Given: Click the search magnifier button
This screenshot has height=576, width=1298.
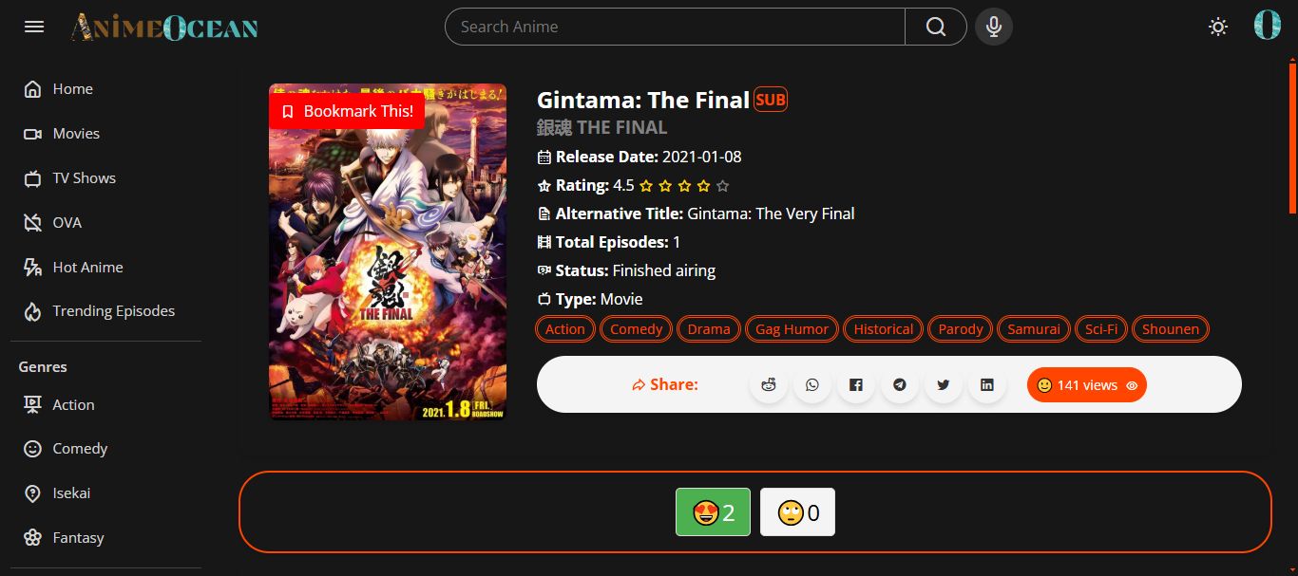Looking at the screenshot, I should tap(936, 27).
